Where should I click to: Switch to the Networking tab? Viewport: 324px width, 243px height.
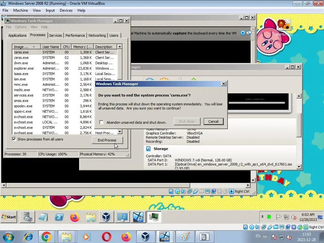[x=97, y=35]
